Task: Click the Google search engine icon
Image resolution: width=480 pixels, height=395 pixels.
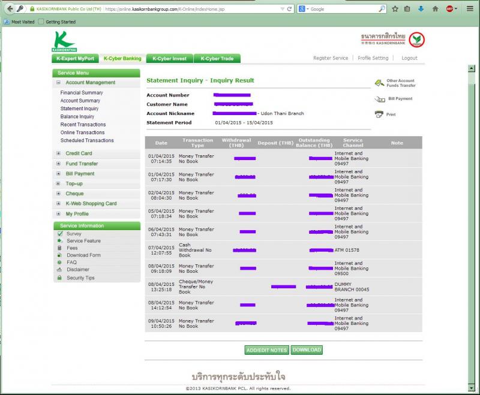Action: [x=302, y=9]
